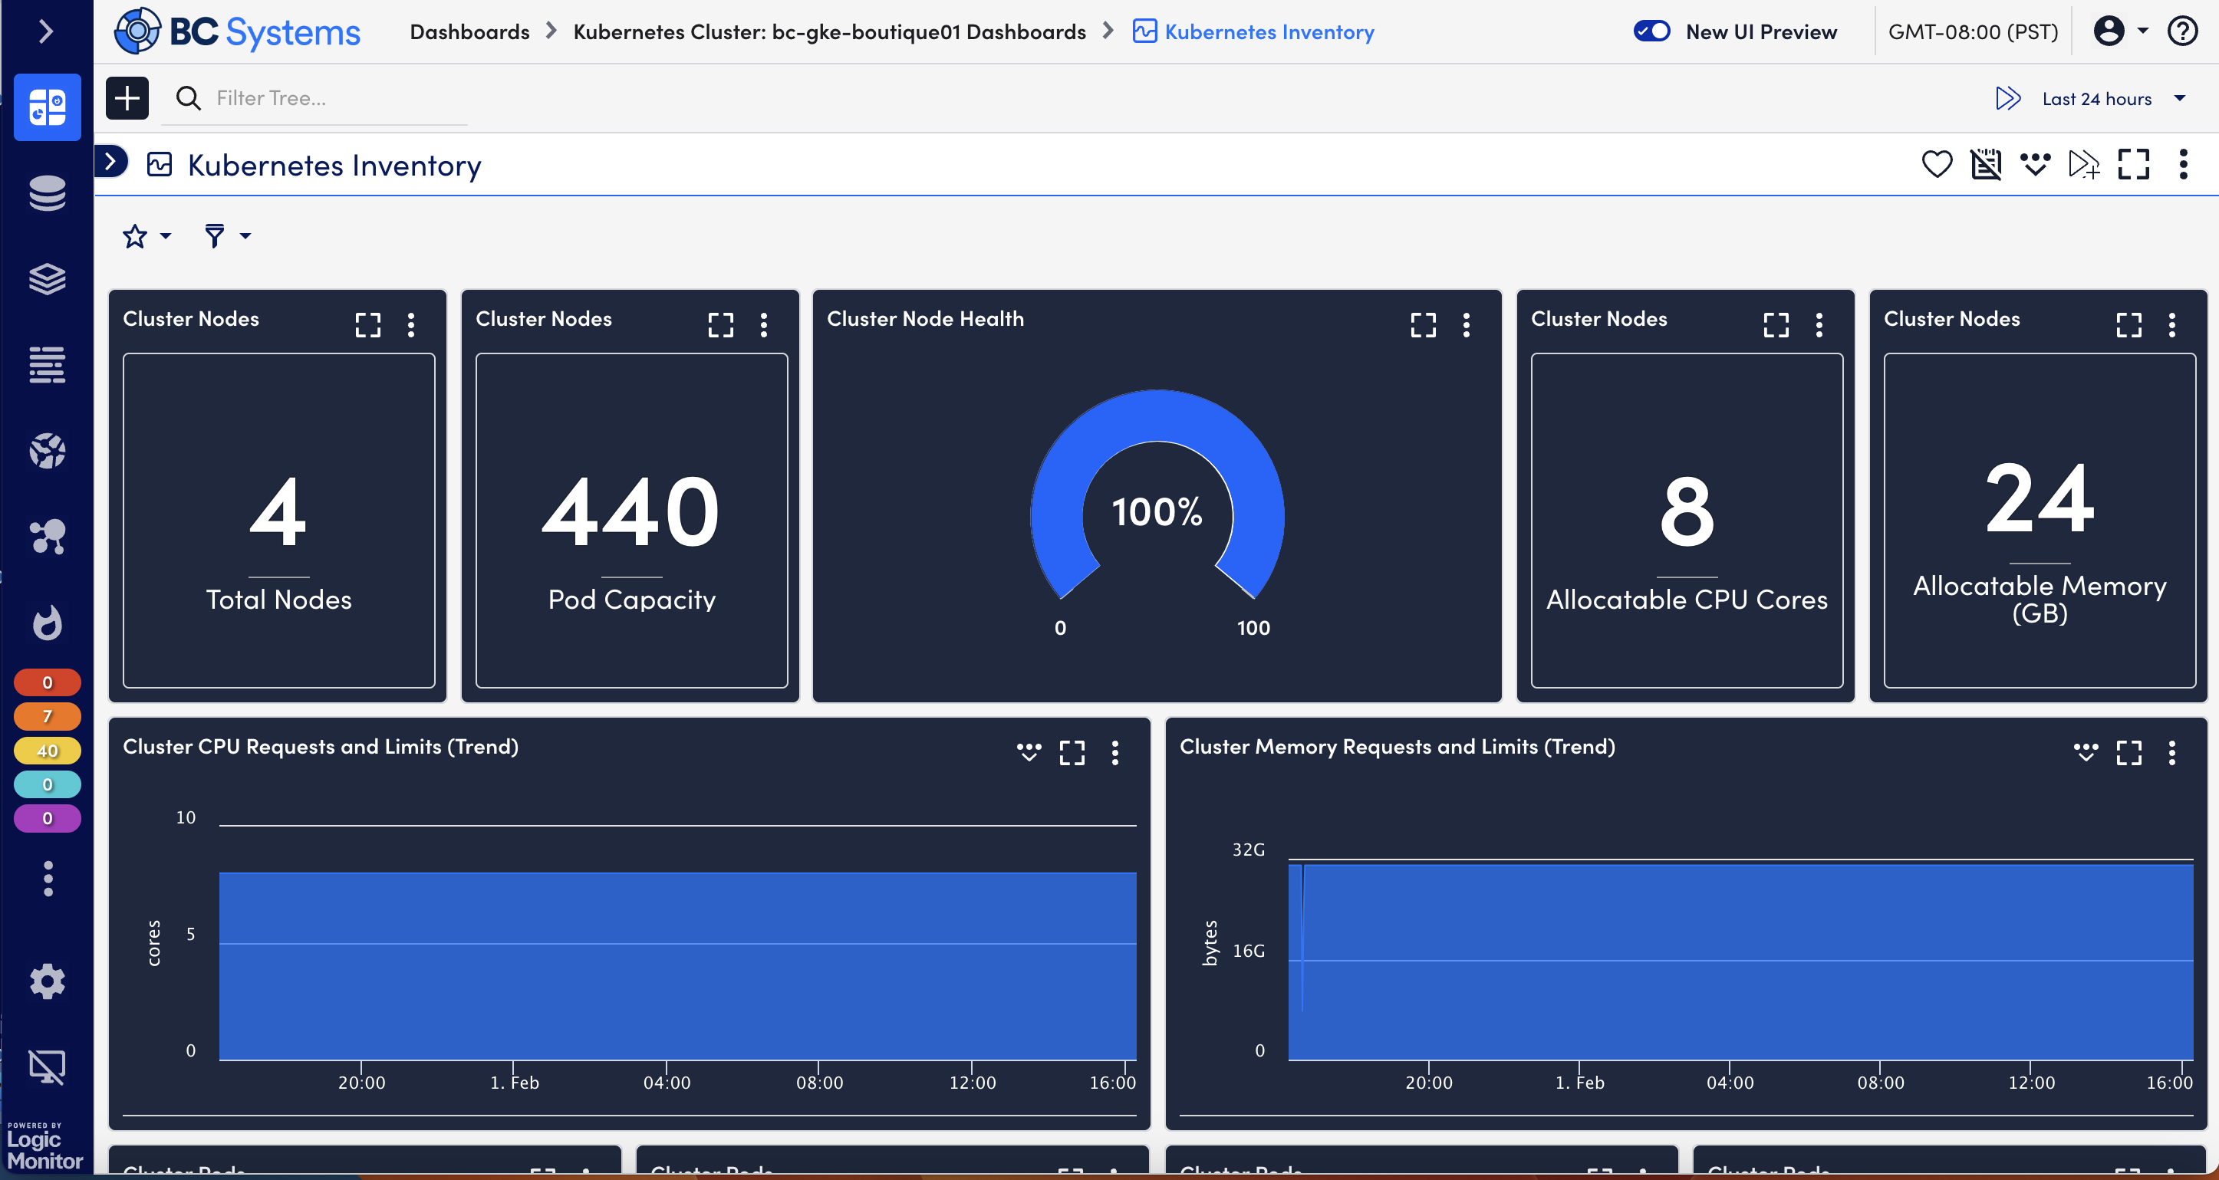Toggle the New UI Preview switch

coord(1651,32)
